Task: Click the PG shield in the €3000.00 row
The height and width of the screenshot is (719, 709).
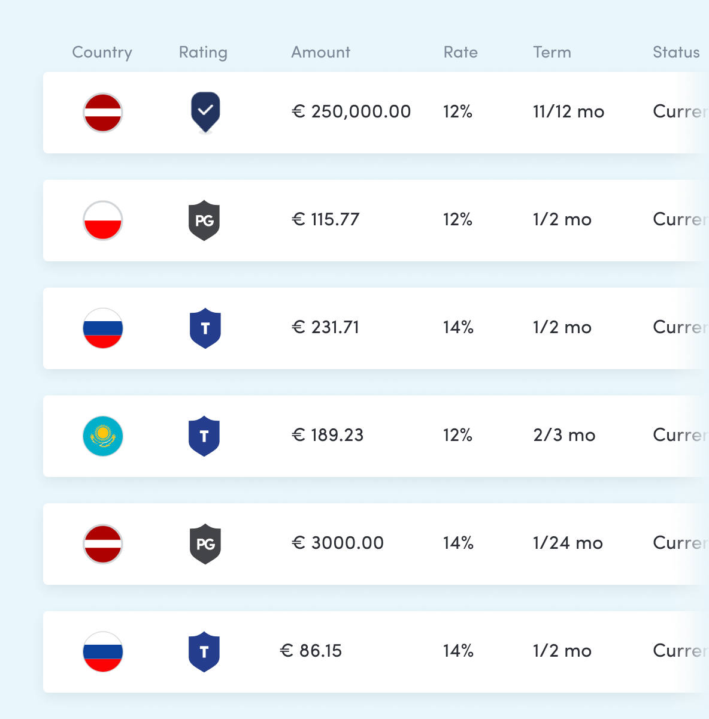Action: pyautogui.click(x=205, y=544)
